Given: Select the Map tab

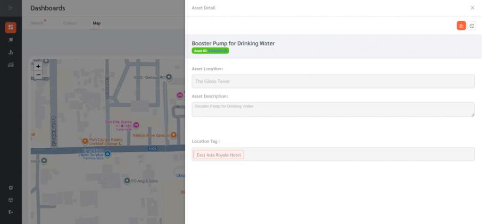Looking at the screenshot, I should tap(97, 24).
